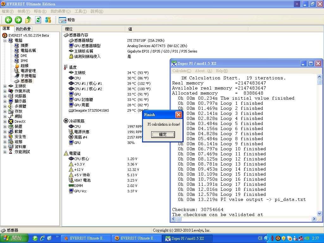The width and height of the screenshot is (324, 243).
Task: Select the CPU #1 / 核心 #1 temperature row
Action: tap(88, 84)
